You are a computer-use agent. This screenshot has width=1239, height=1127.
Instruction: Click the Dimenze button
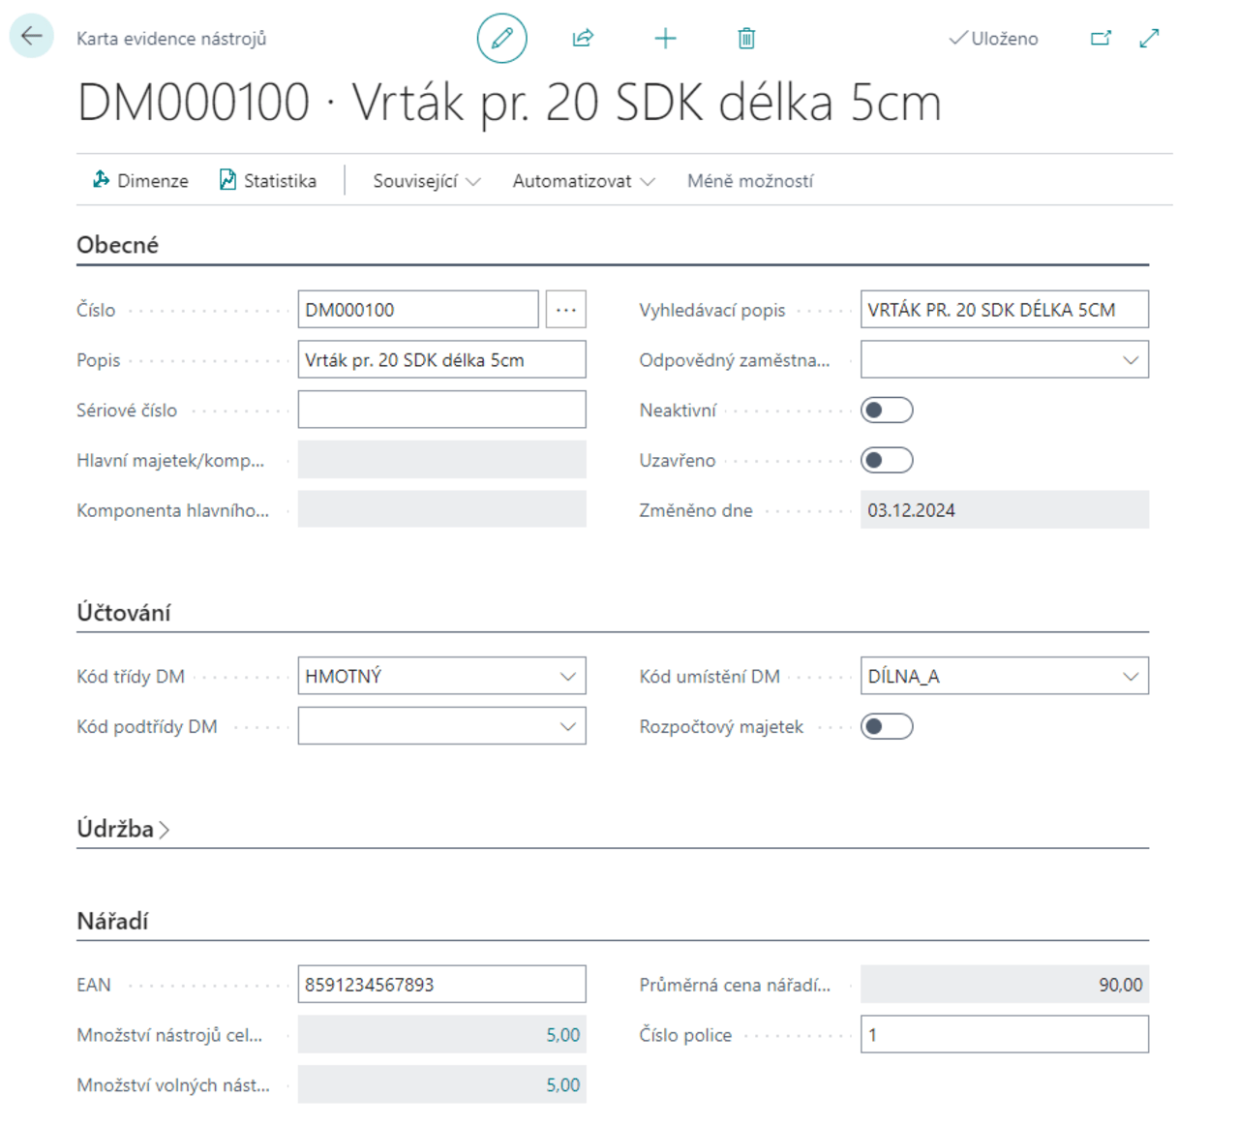(x=140, y=181)
